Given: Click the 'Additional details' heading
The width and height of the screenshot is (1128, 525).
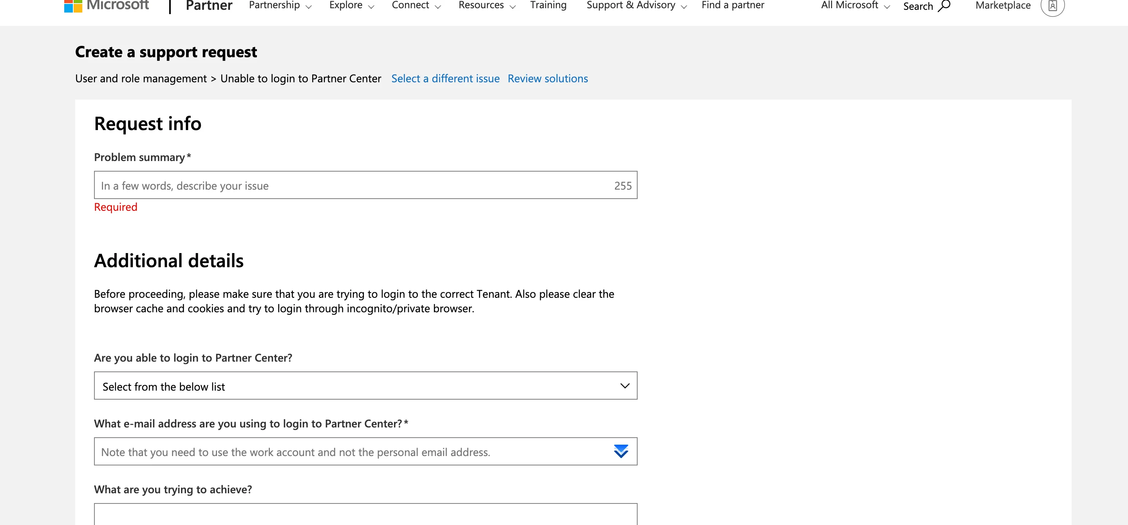Looking at the screenshot, I should click(x=168, y=261).
